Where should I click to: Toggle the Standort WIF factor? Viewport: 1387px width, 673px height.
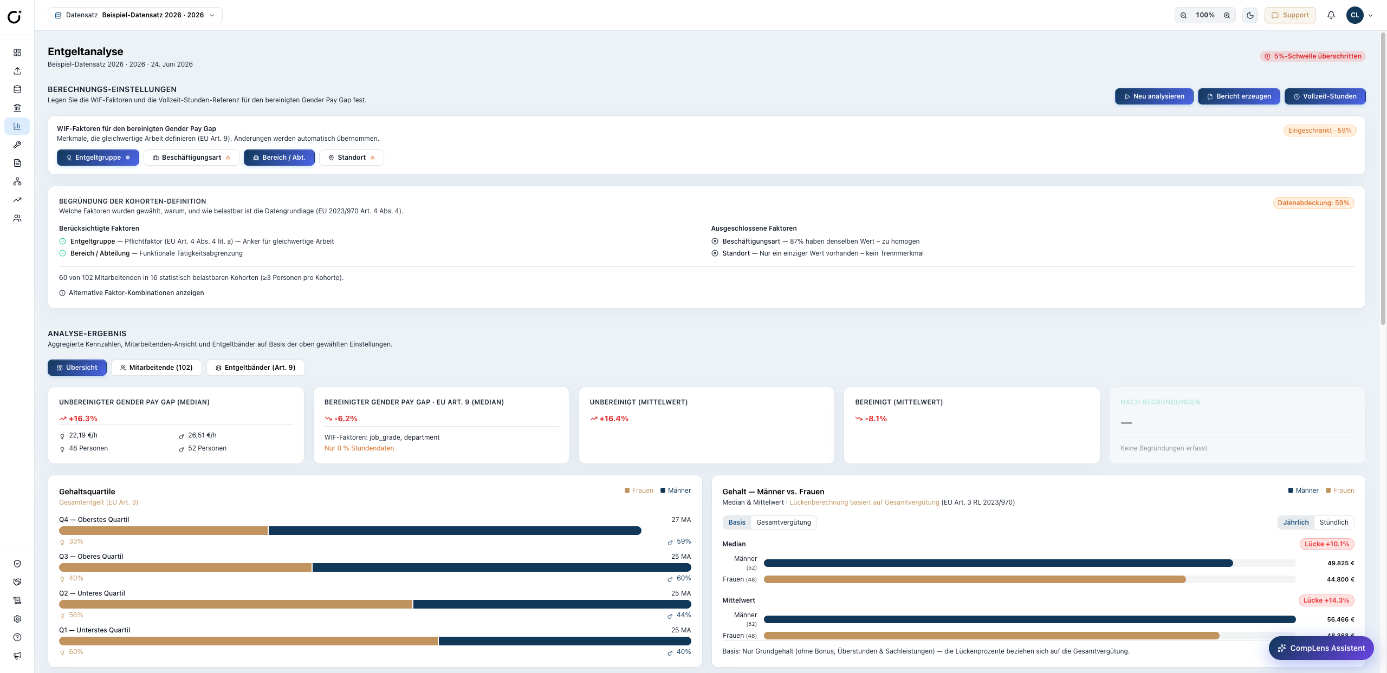pos(352,158)
